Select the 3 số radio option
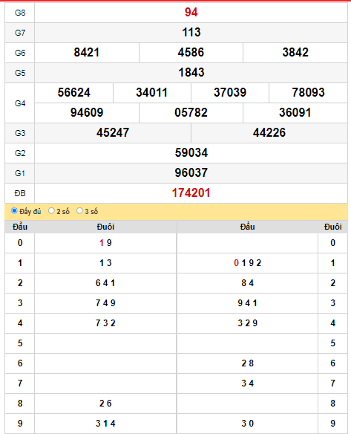351x434 pixels. (x=79, y=211)
